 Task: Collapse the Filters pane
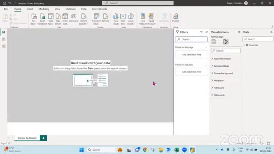[x=206, y=32]
